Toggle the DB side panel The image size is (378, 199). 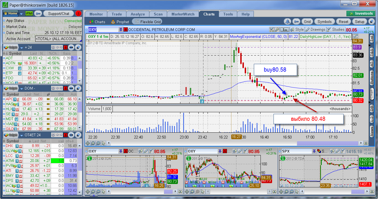pos(372,108)
